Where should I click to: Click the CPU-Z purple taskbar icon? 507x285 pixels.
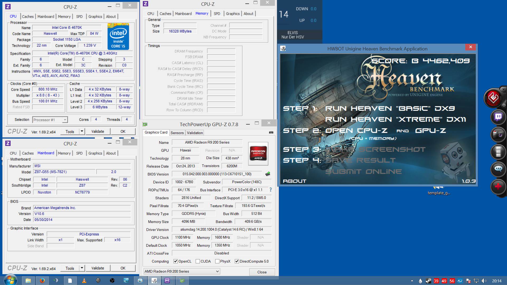[167, 281]
